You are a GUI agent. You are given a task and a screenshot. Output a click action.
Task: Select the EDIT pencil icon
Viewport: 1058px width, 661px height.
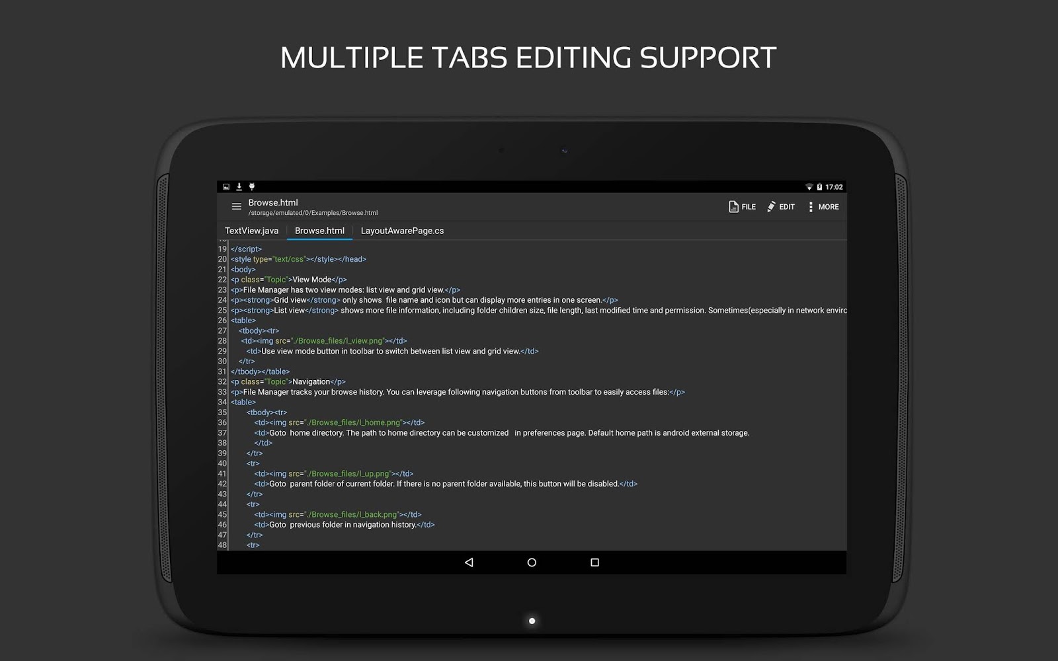[x=771, y=206]
